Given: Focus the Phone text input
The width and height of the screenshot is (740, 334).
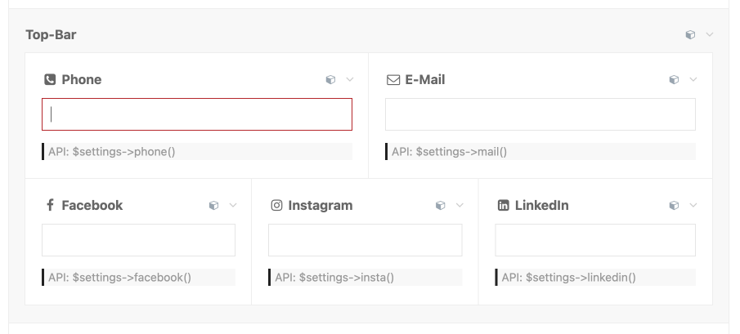Looking at the screenshot, I should [x=197, y=114].
